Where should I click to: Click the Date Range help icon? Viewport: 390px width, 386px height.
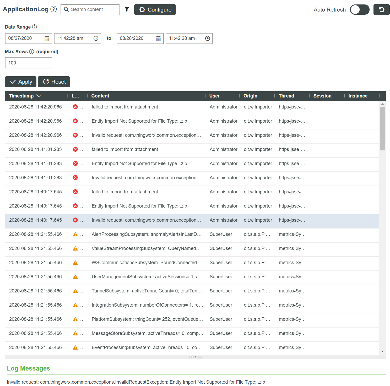click(35, 27)
